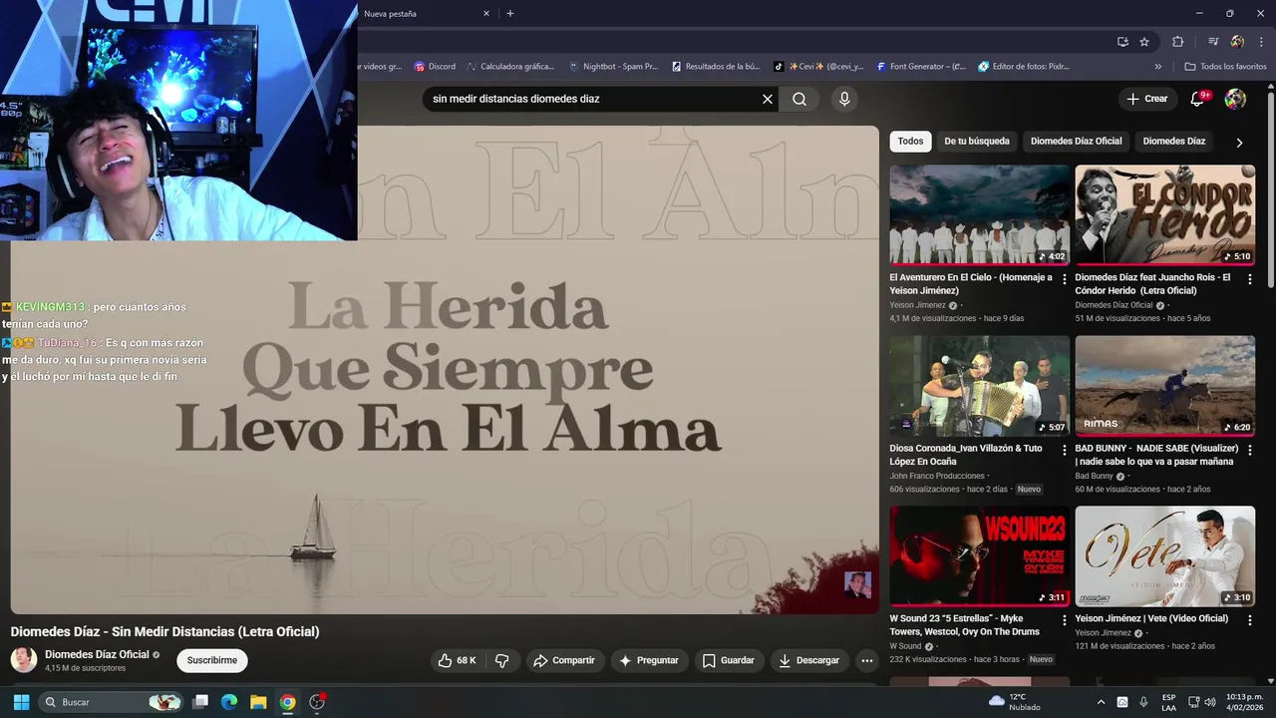Viewport: 1276px width, 718px height.
Task: Click the Diomedes Díaz Oficial channel avatar
Action: pos(24,659)
